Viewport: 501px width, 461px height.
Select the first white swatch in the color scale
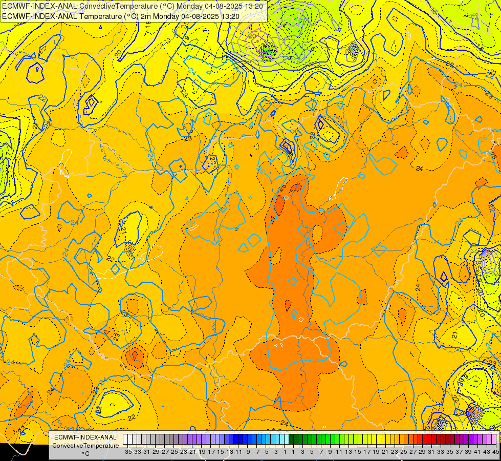[x=125, y=439]
